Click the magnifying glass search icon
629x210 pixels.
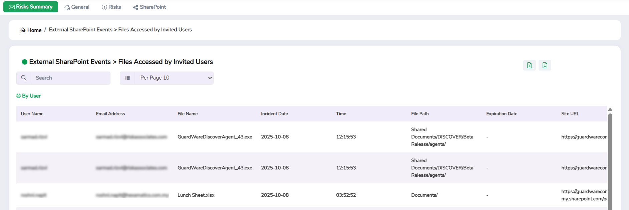(x=24, y=78)
